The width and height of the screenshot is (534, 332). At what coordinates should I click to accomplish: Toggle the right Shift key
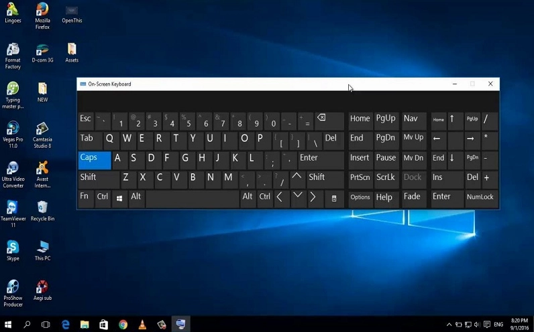[x=325, y=179]
